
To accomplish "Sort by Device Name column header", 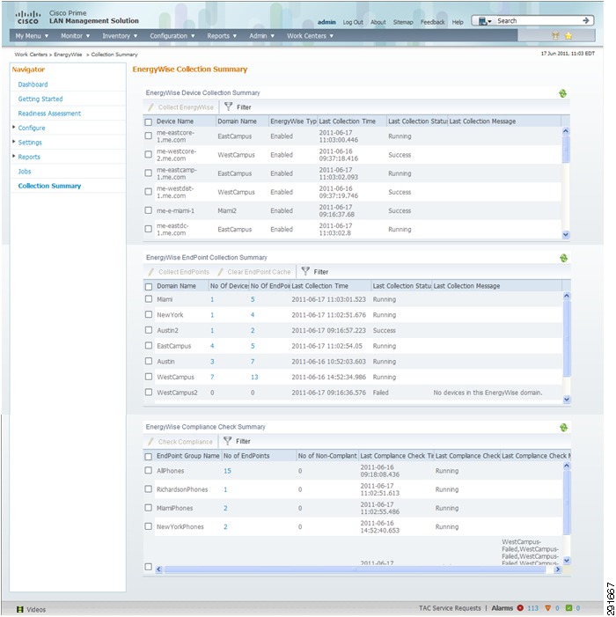I will tap(175, 121).
